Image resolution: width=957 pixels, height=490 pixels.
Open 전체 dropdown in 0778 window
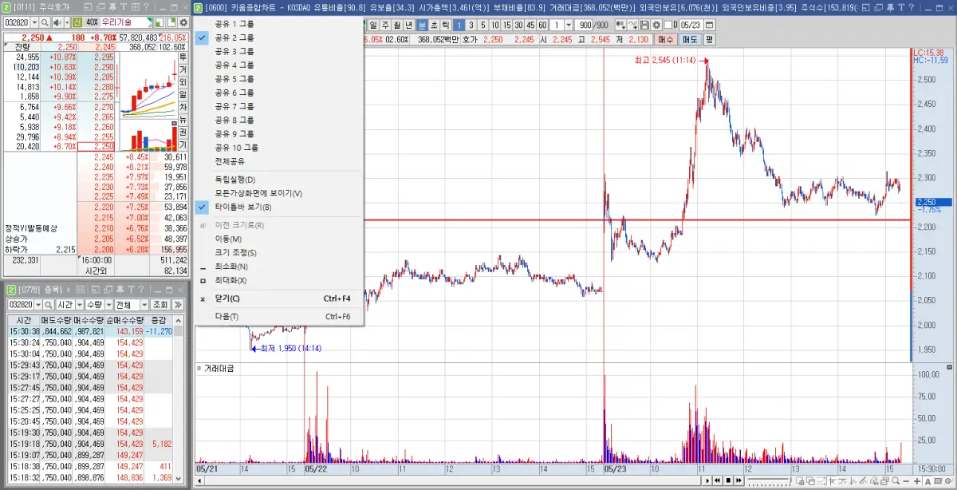coord(144,305)
